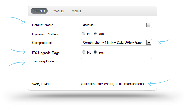Viewport: 185px width, 105px height.
Task: Click the Tracking Code label
Action: (x=43, y=61)
